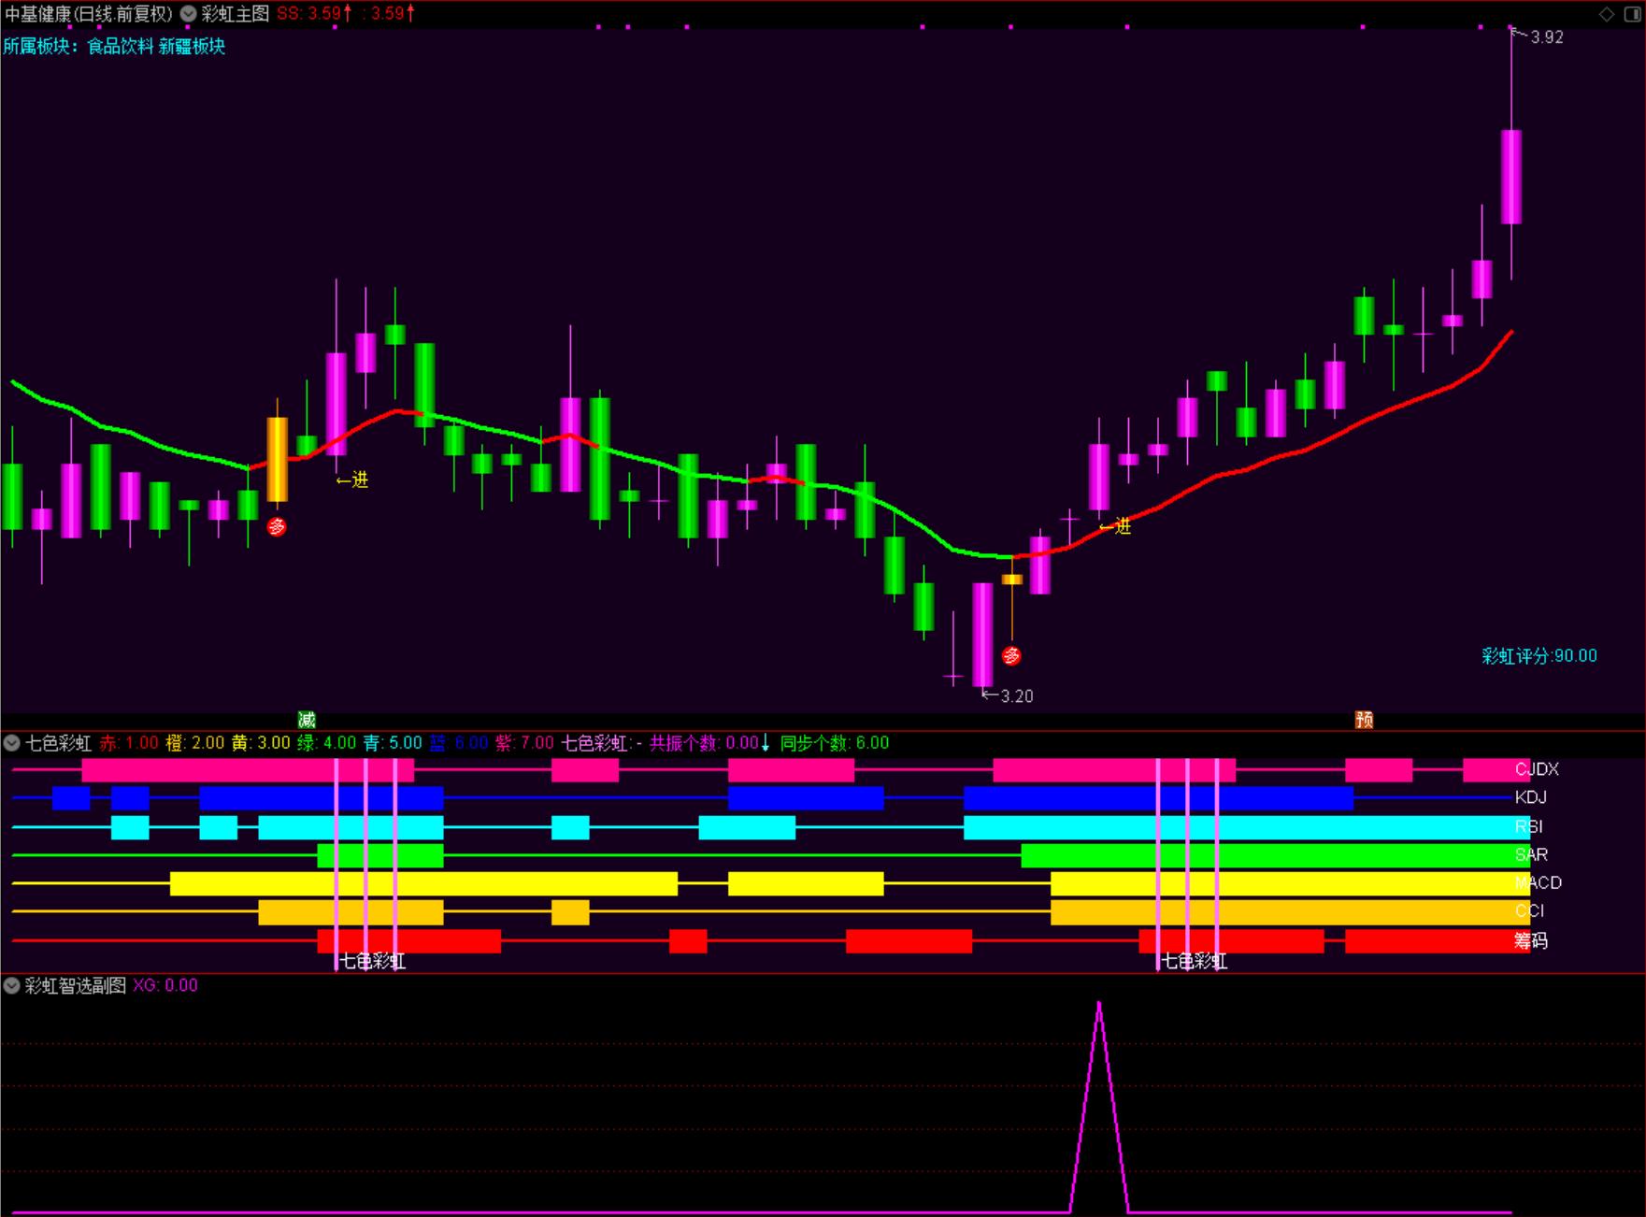Open the 七色彩虹 panel indicator dropdown
Screen dimensions: 1646x1217
tap(12, 743)
